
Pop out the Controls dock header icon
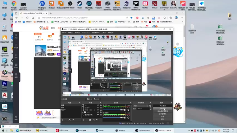click(x=172, y=103)
